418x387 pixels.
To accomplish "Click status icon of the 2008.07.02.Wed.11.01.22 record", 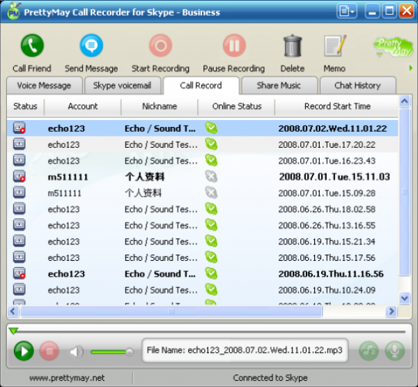I will pyautogui.click(x=20, y=128).
